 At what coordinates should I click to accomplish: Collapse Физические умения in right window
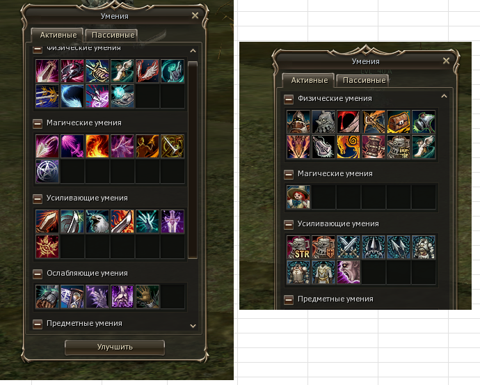click(x=289, y=100)
